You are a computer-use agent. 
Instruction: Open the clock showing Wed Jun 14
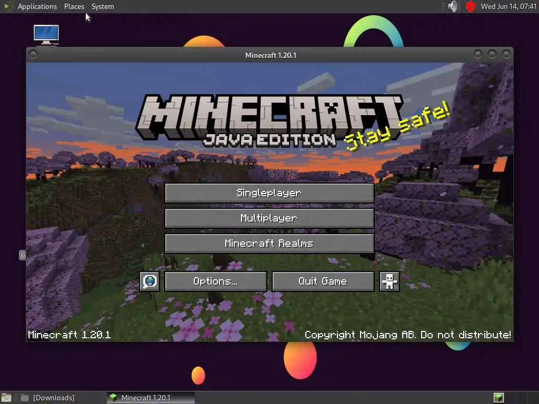pyautogui.click(x=508, y=6)
